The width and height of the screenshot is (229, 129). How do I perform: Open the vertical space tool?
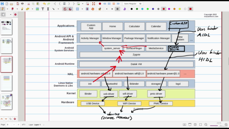click(87, 9)
